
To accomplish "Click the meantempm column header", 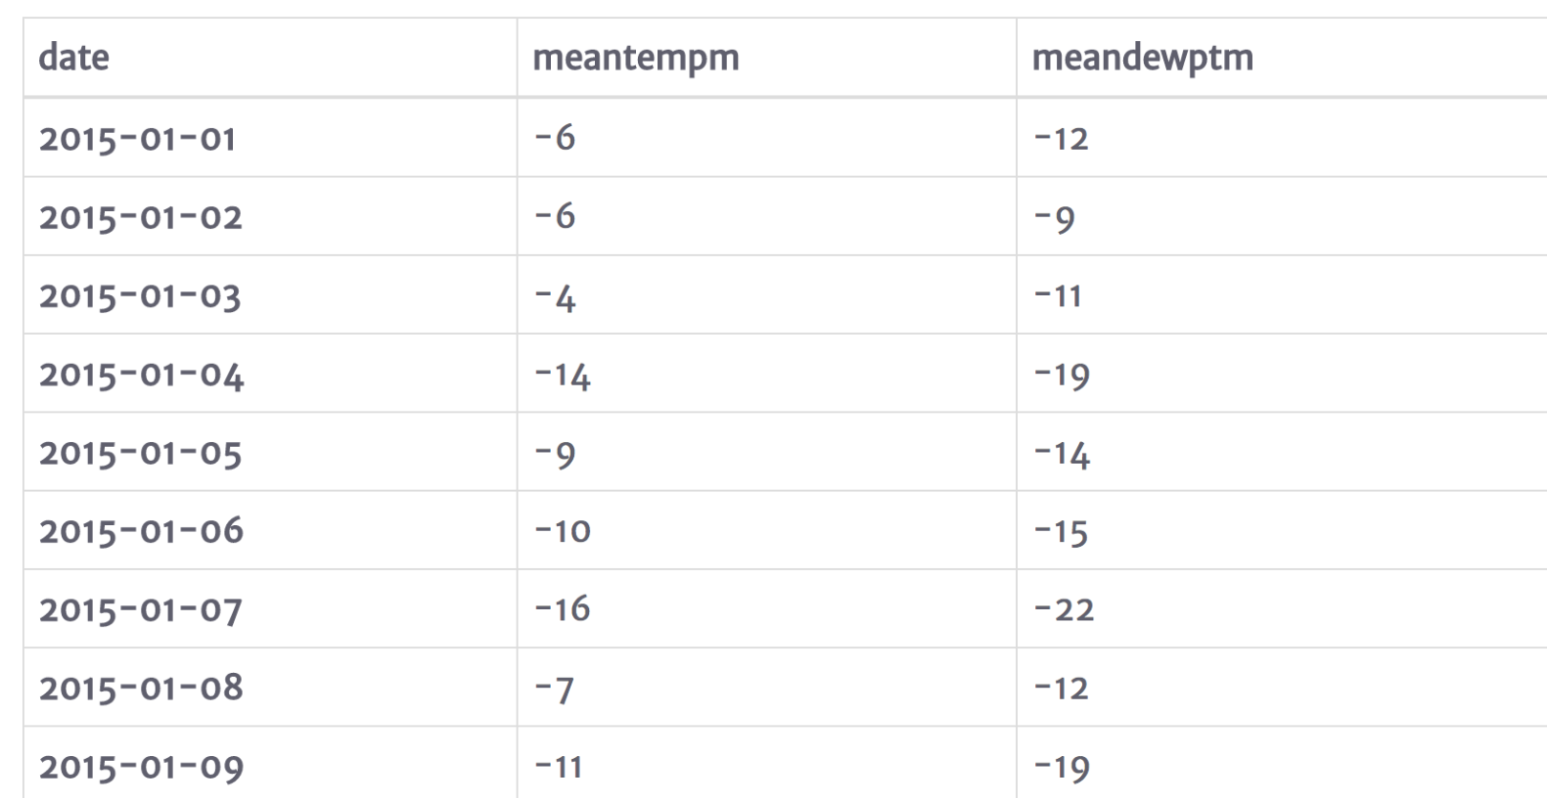I will pos(767,57).
